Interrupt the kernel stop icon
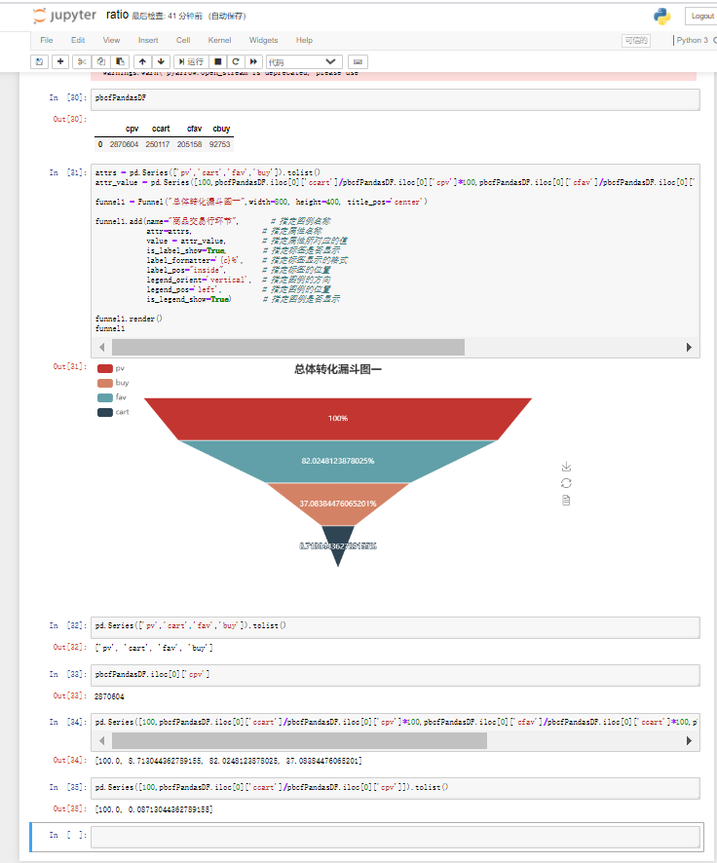The image size is (717, 863). (x=217, y=61)
